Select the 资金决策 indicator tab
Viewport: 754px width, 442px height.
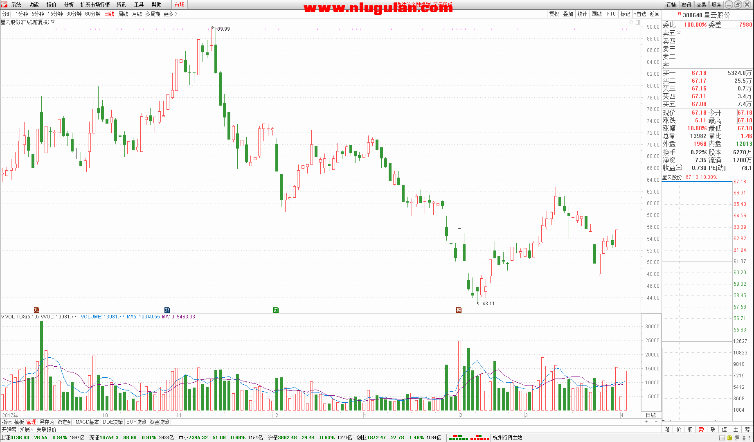159,422
